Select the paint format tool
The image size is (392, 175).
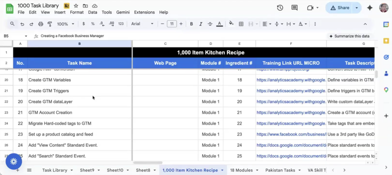pos(49,24)
